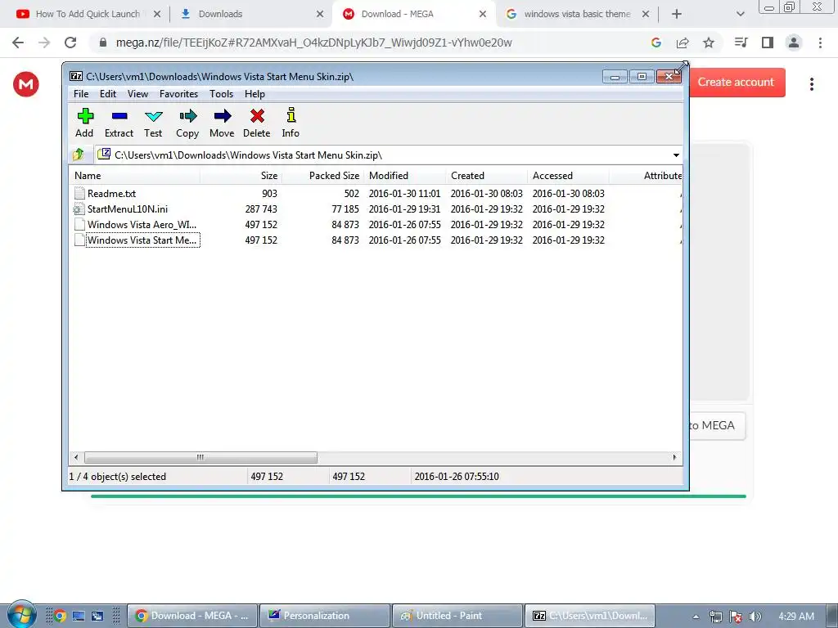Click the Readme.txt file icon
This screenshot has height=628, width=838.
[79, 193]
